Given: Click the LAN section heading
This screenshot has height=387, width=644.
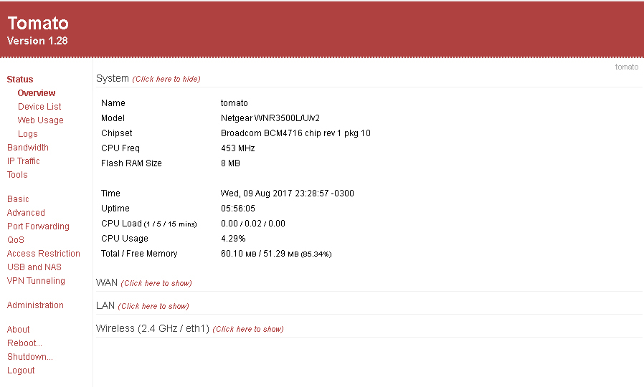Looking at the screenshot, I should pyautogui.click(x=105, y=306).
